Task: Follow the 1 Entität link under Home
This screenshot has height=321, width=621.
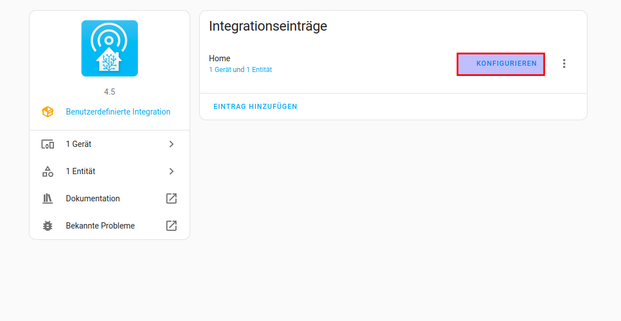Action: pos(259,70)
